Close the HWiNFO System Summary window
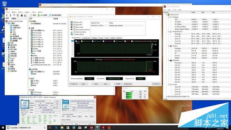 point(95,97)
